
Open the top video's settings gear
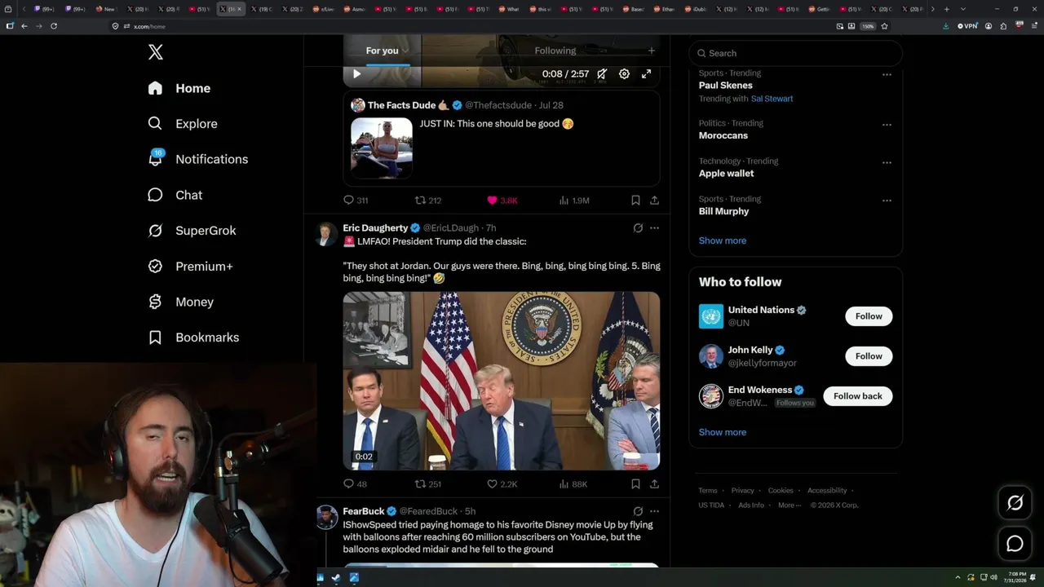tap(624, 74)
